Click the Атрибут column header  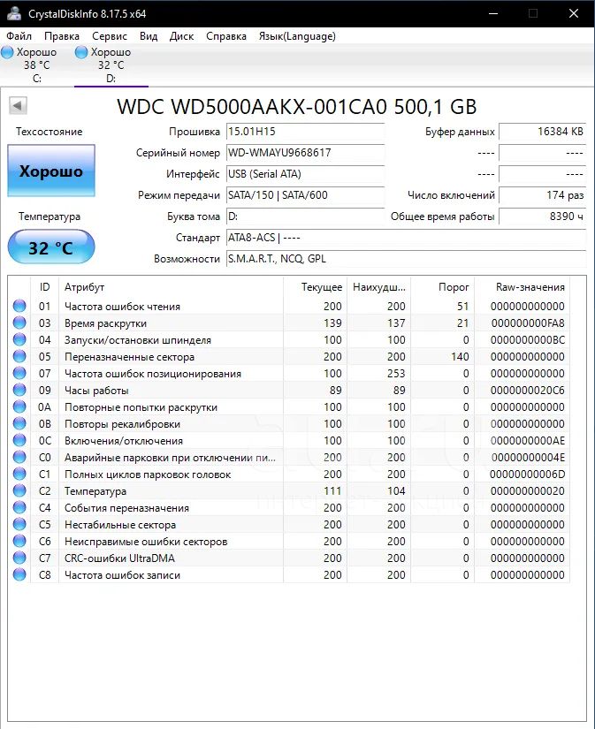171,287
